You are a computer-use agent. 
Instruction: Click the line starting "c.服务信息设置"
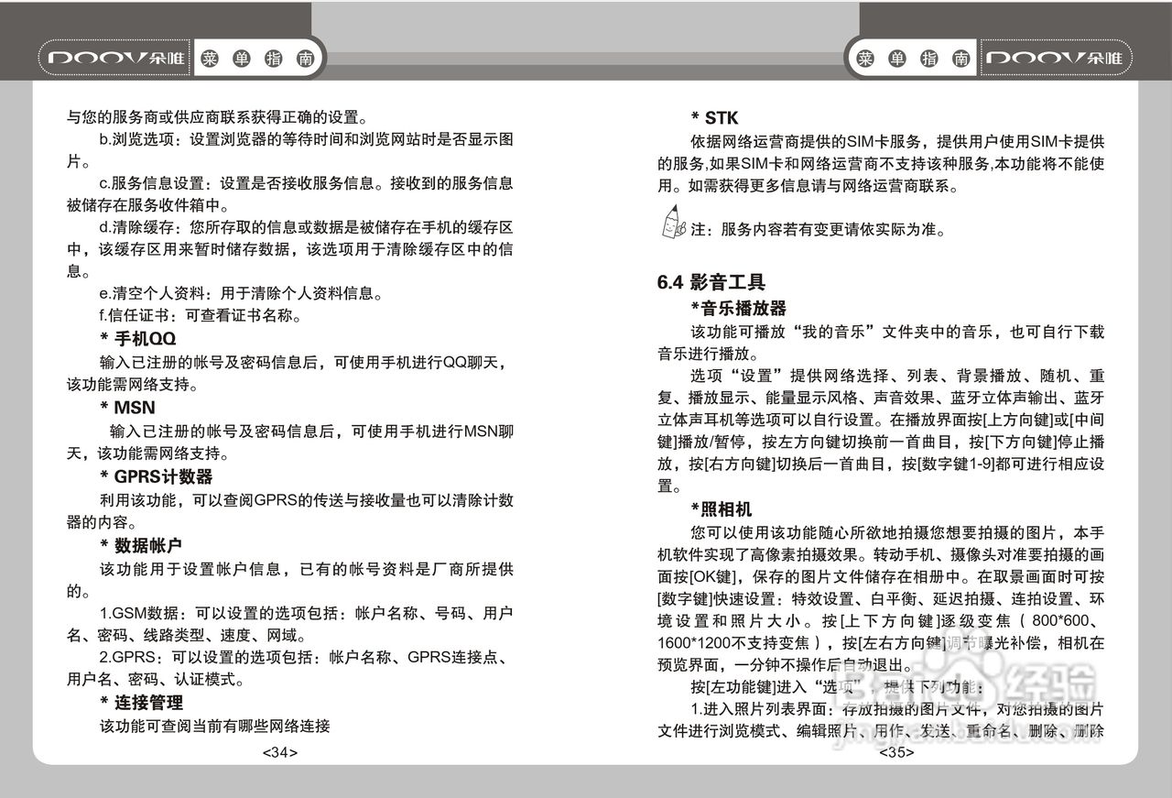tap(306, 183)
